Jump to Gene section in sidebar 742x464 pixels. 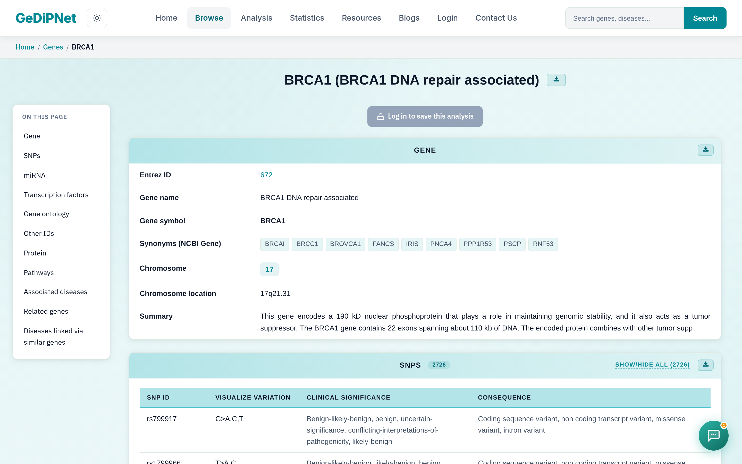coord(61,136)
